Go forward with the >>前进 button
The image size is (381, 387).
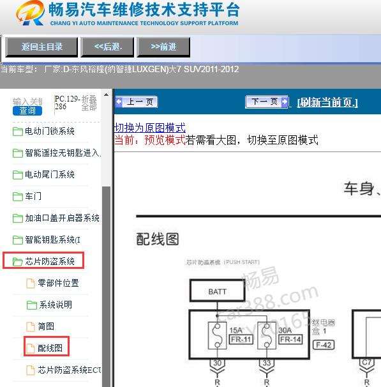tap(163, 47)
